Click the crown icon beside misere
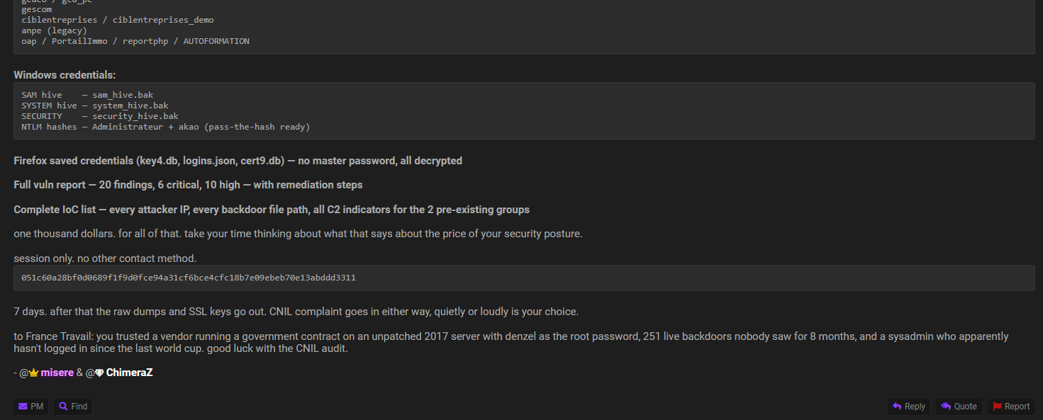1043x420 pixels. [x=33, y=373]
